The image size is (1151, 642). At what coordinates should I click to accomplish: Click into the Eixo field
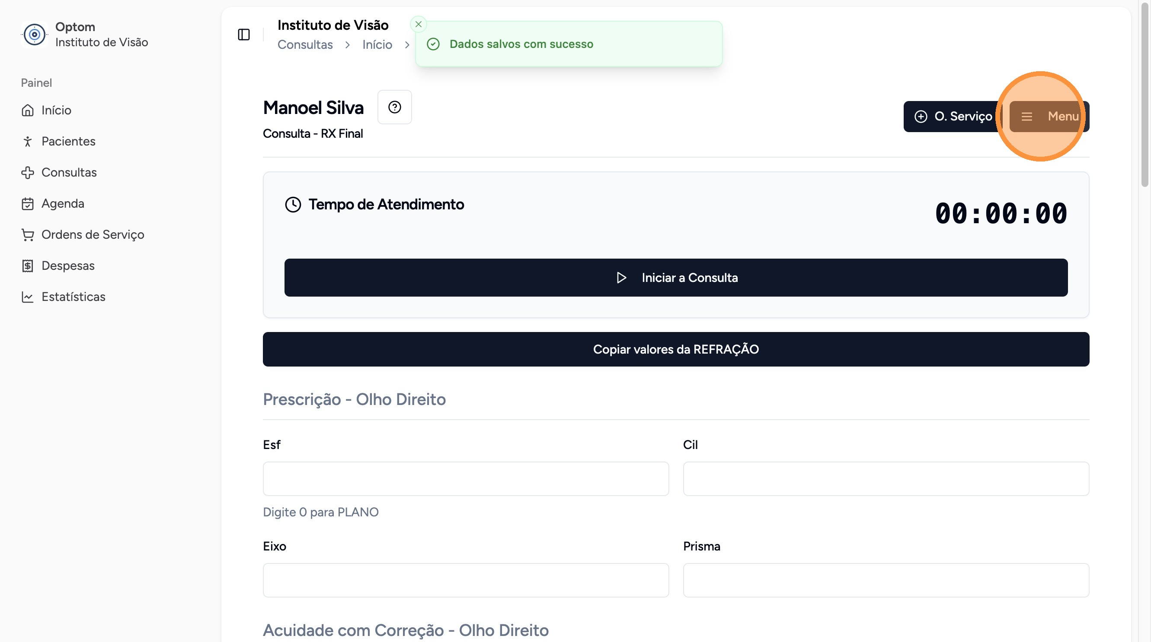tap(466, 580)
